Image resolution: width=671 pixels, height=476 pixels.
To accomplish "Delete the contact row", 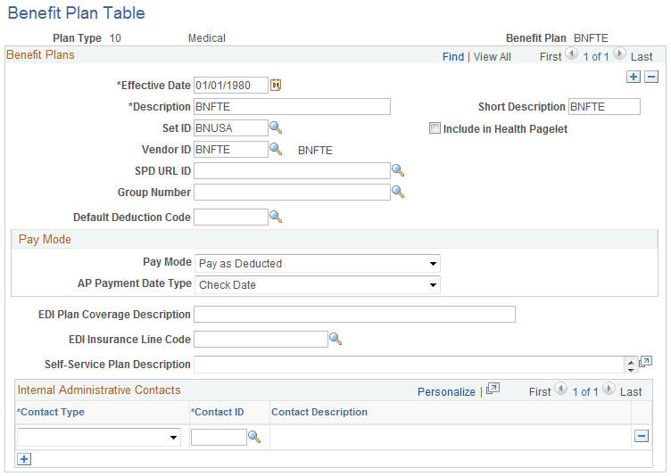I will (641, 436).
